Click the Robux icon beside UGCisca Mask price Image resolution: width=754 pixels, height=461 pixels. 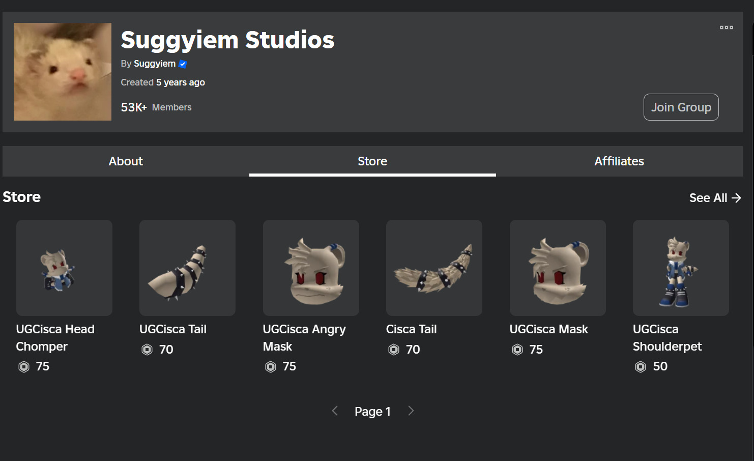point(517,350)
